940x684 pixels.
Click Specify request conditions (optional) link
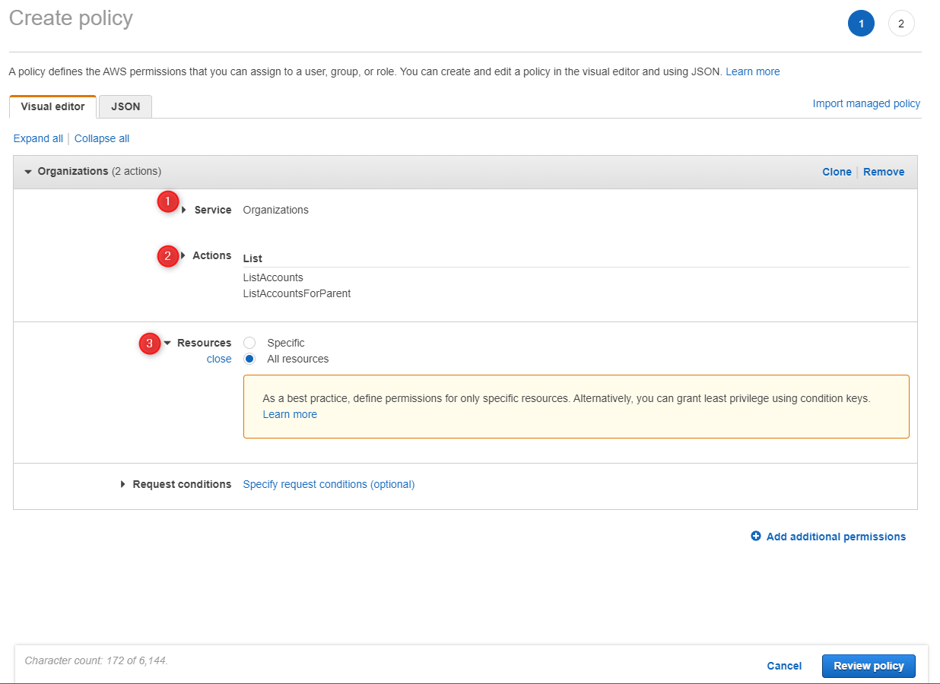329,484
